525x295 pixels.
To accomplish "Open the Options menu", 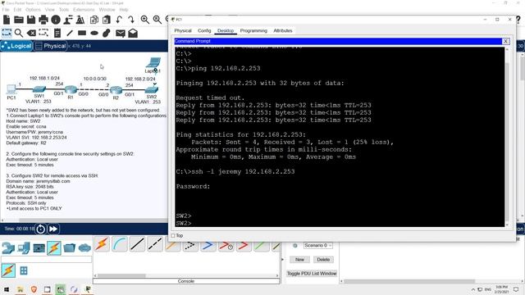I will click(x=33, y=10).
